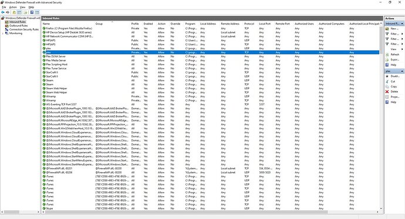Click the Inbound Rules pane title bar

coord(212,18)
